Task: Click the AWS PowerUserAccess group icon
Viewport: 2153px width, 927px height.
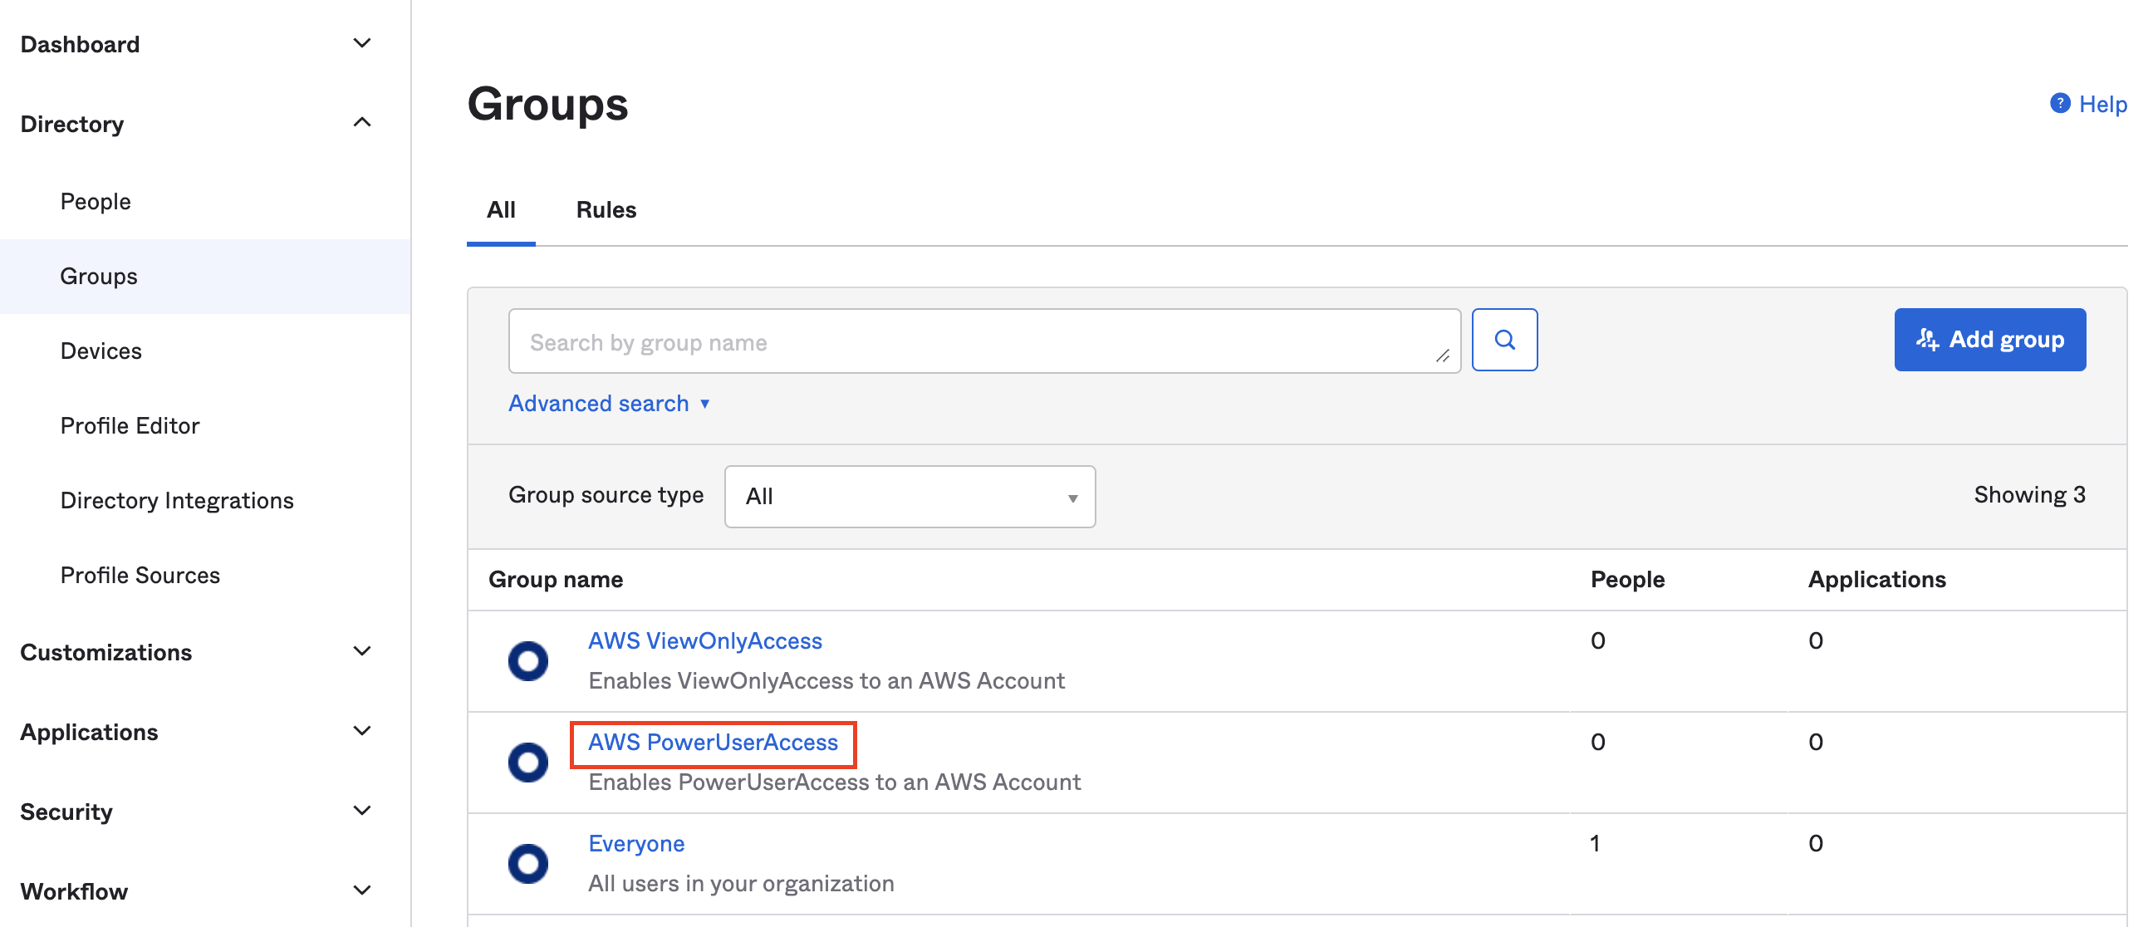Action: click(527, 762)
